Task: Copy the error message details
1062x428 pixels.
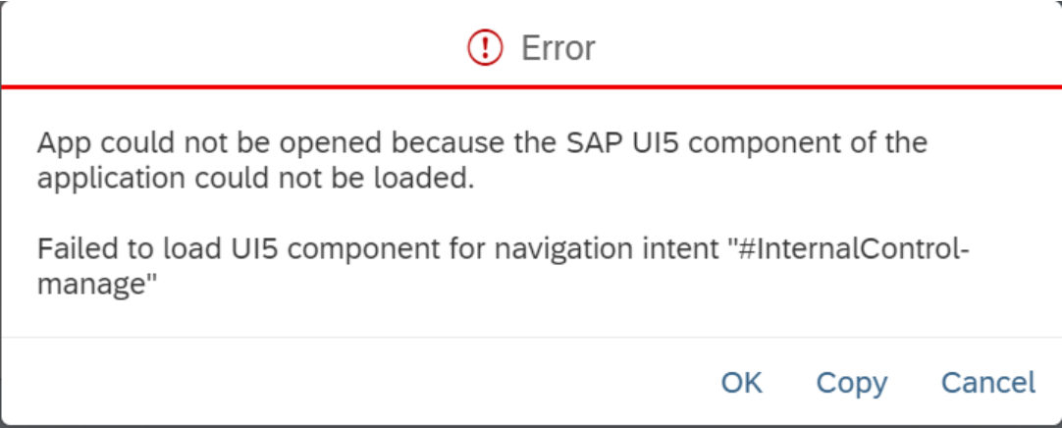Action: point(851,383)
